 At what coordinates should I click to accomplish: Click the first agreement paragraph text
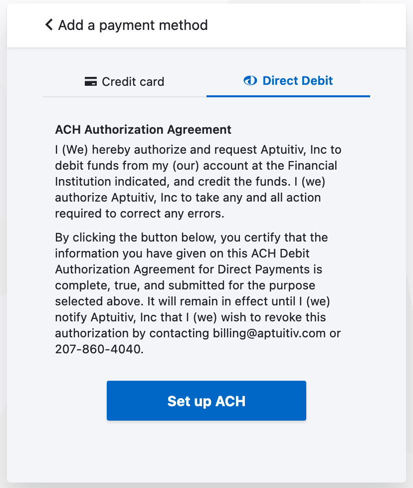pos(197,181)
